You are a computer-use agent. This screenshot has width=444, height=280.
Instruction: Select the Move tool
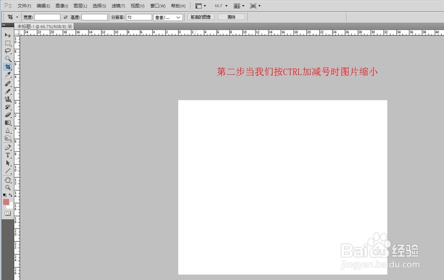pos(8,35)
